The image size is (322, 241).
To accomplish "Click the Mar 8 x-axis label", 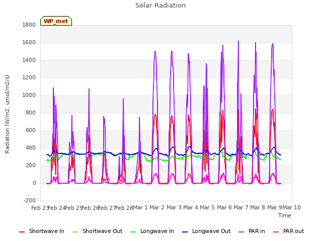I will click(x=258, y=207).
